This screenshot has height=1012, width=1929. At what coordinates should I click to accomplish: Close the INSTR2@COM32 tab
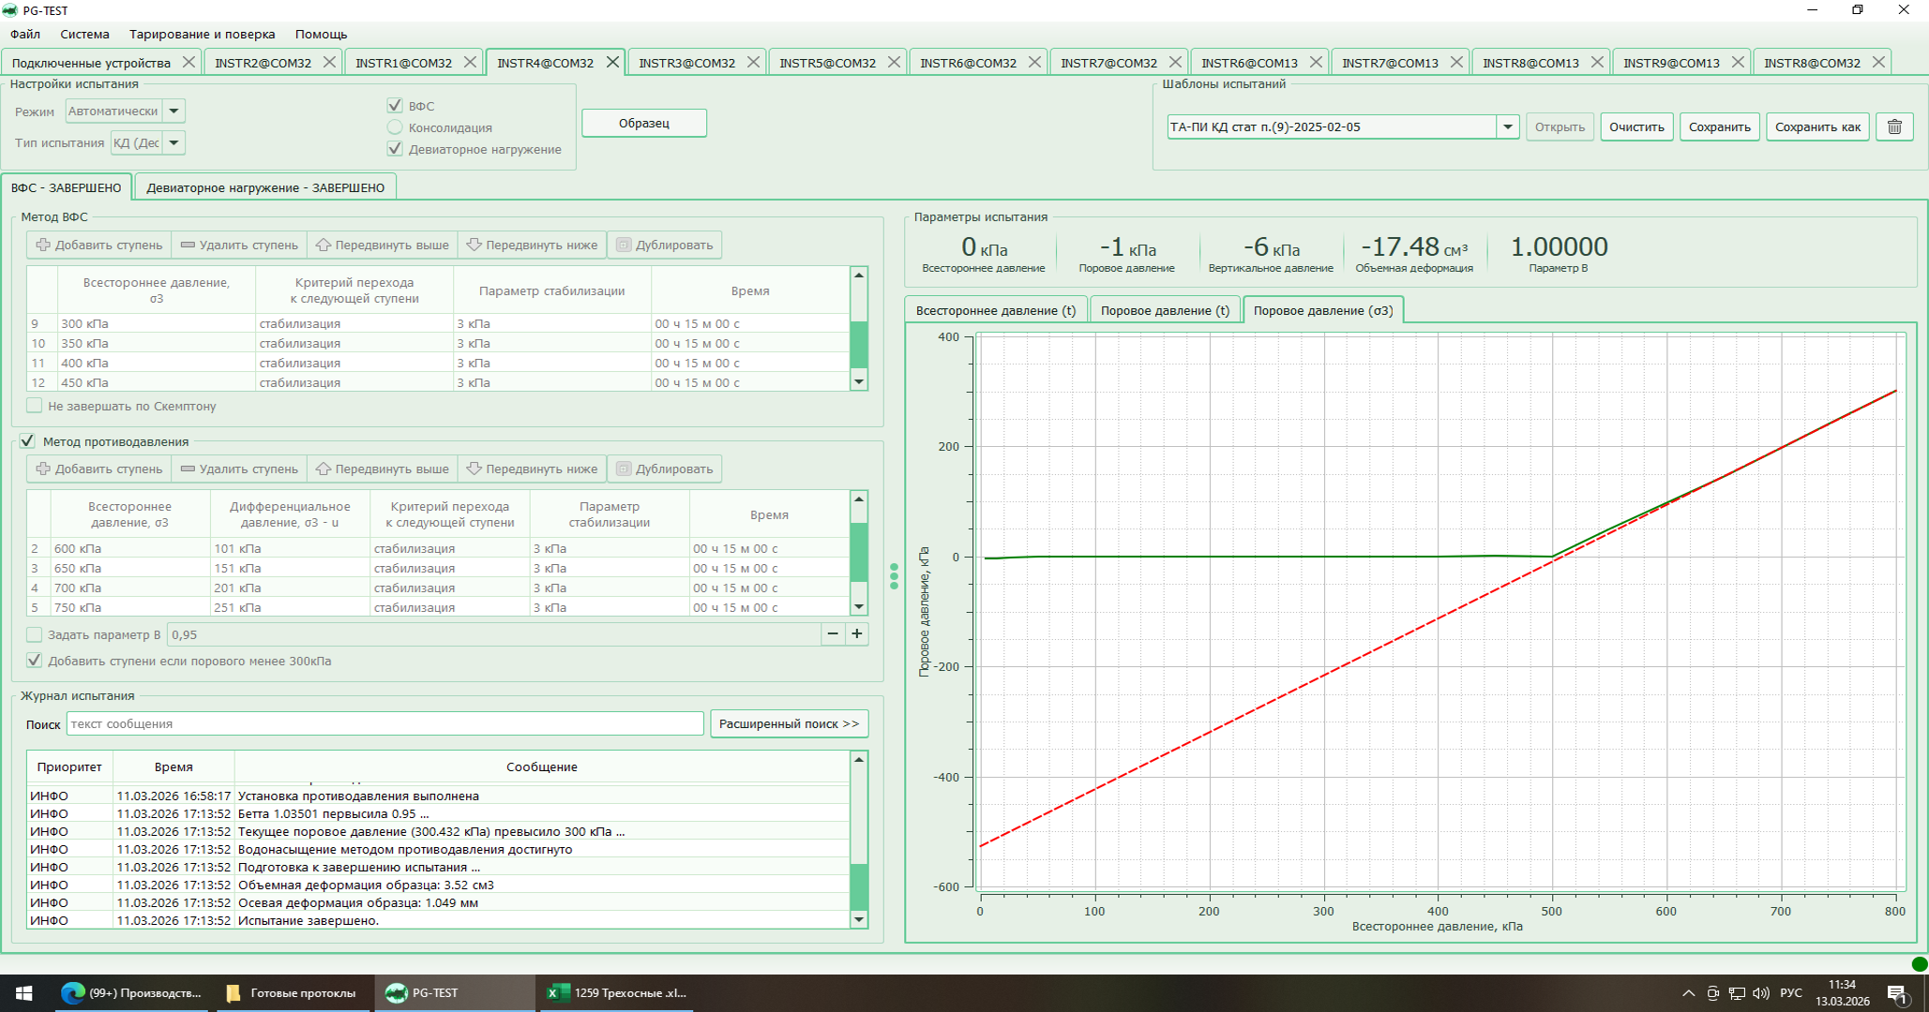coord(329,62)
